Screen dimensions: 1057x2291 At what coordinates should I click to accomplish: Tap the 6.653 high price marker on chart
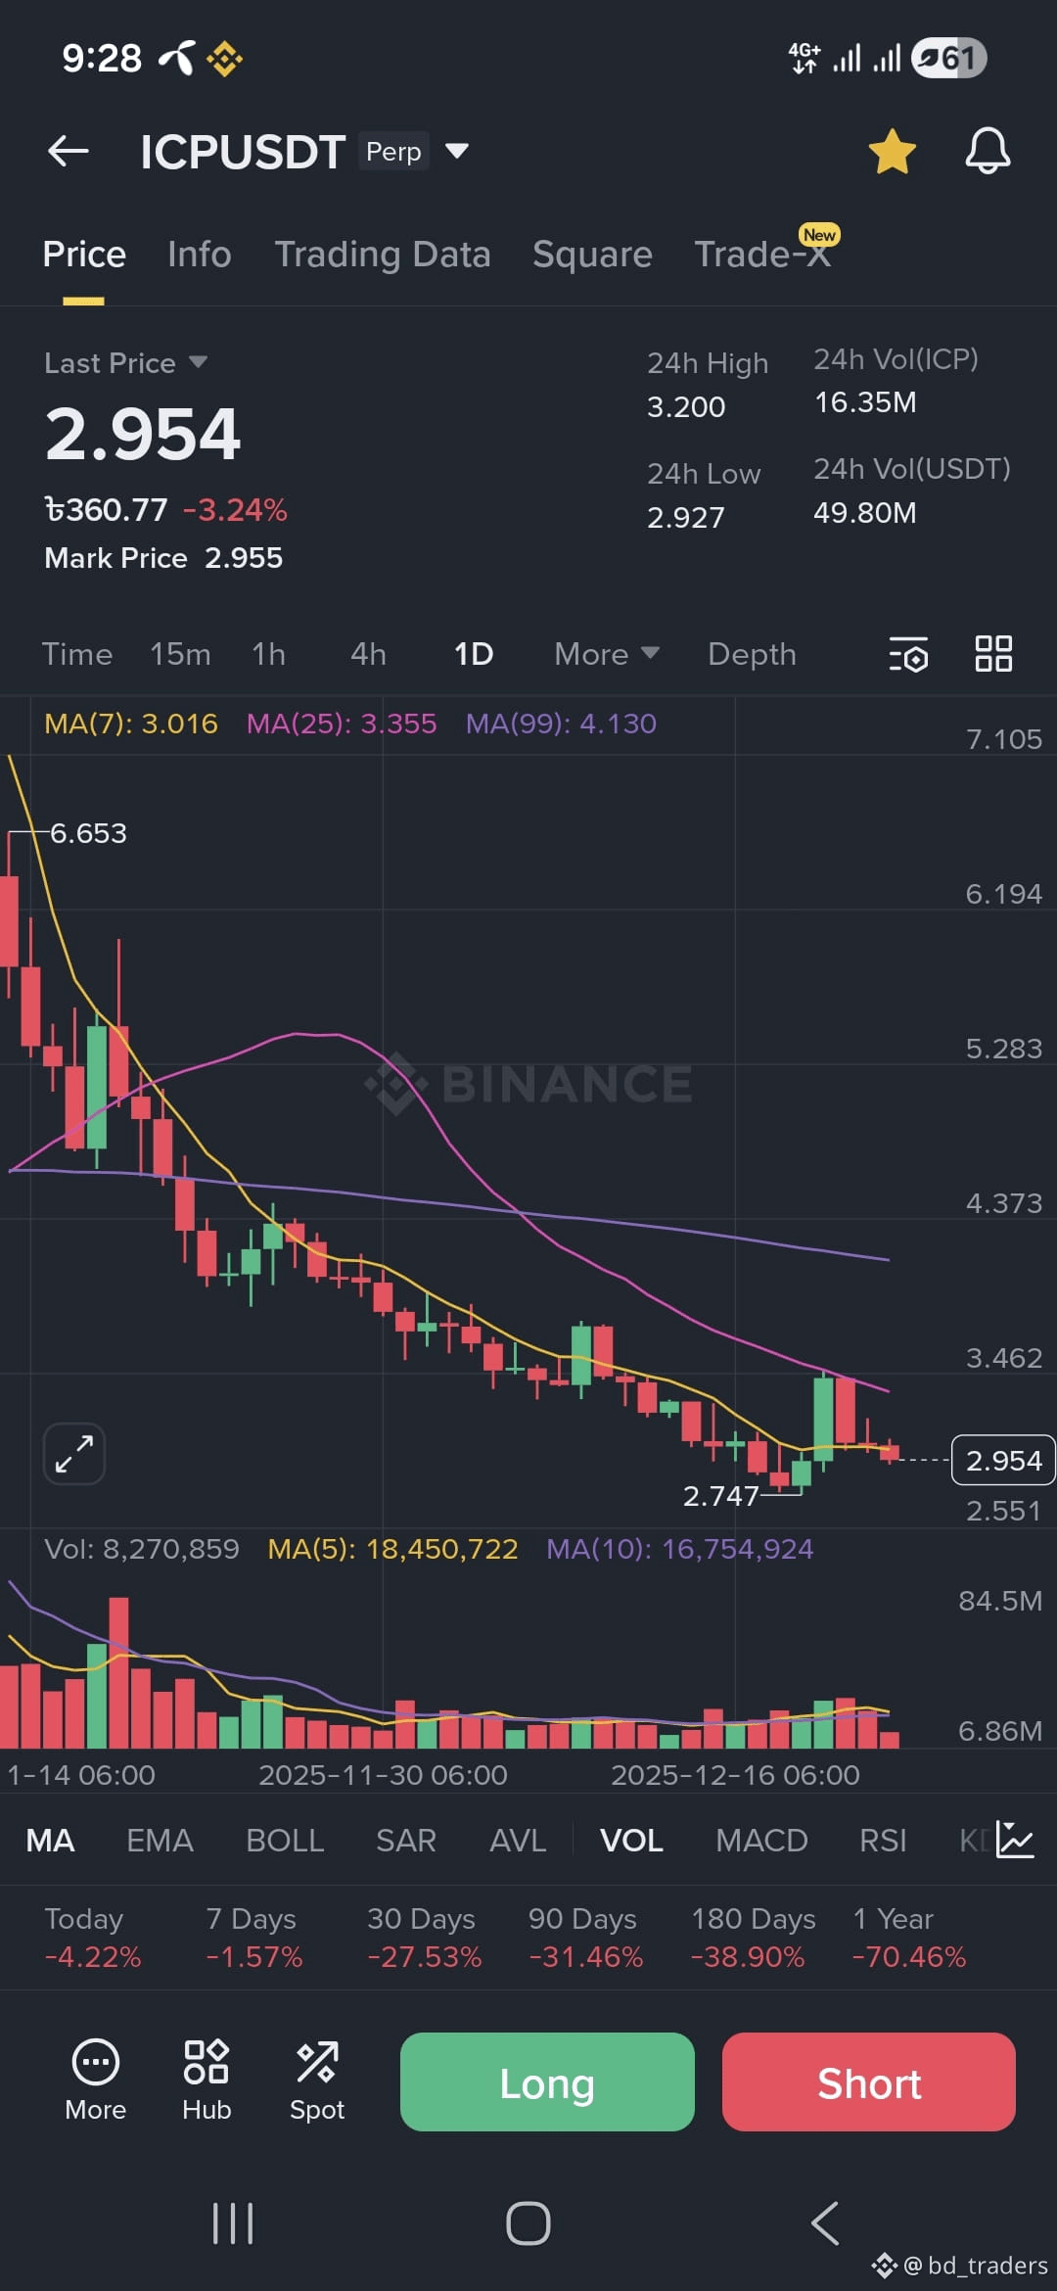[x=88, y=833]
